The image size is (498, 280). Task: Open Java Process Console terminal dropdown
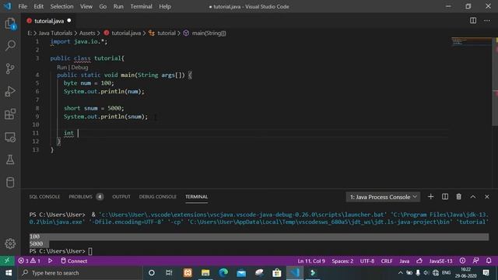pyautogui.click(x=383, y=197)
